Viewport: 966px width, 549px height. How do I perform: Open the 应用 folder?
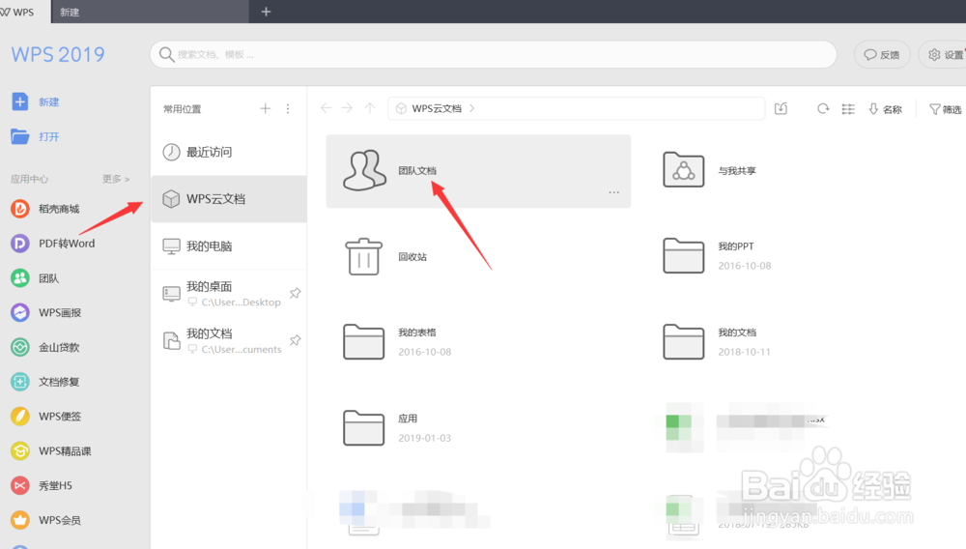(363, 427)
